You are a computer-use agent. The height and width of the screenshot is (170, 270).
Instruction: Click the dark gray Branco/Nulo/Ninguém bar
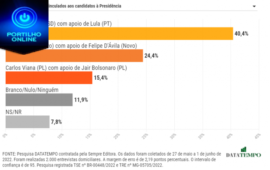[x=39, y=99]
